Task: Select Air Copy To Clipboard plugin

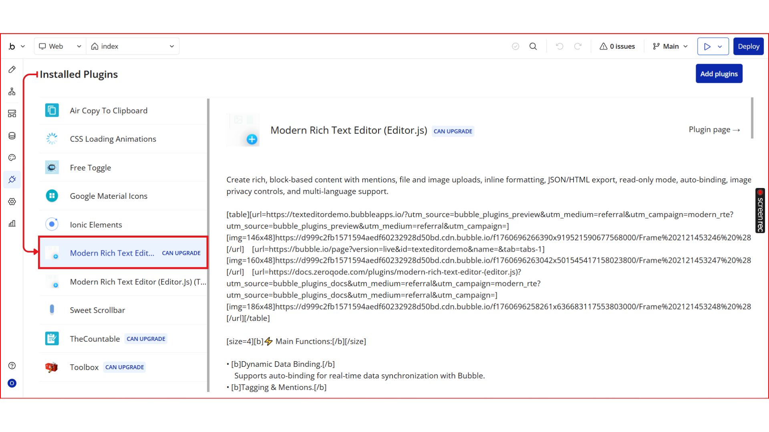Action: click(x=109, y=111)
